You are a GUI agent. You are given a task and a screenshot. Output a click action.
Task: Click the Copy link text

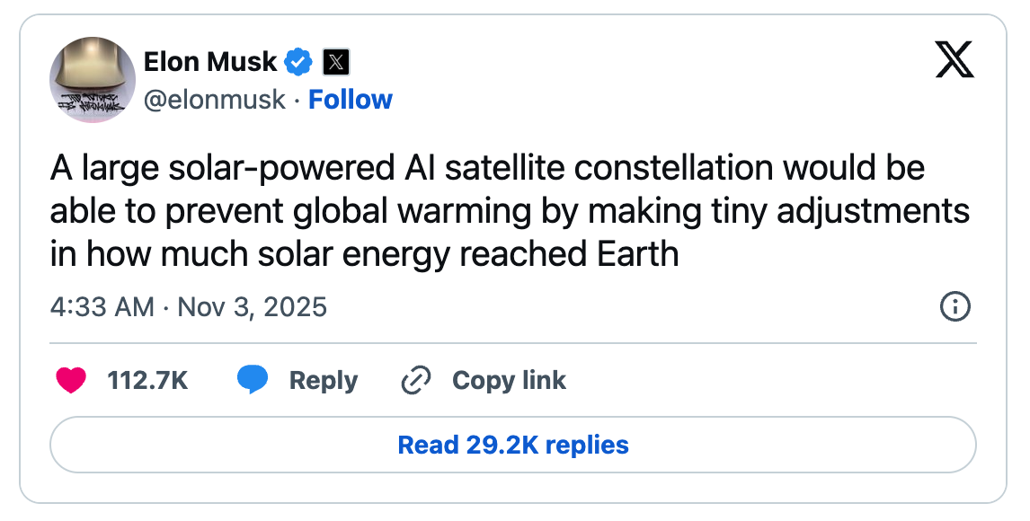[509, 381]
